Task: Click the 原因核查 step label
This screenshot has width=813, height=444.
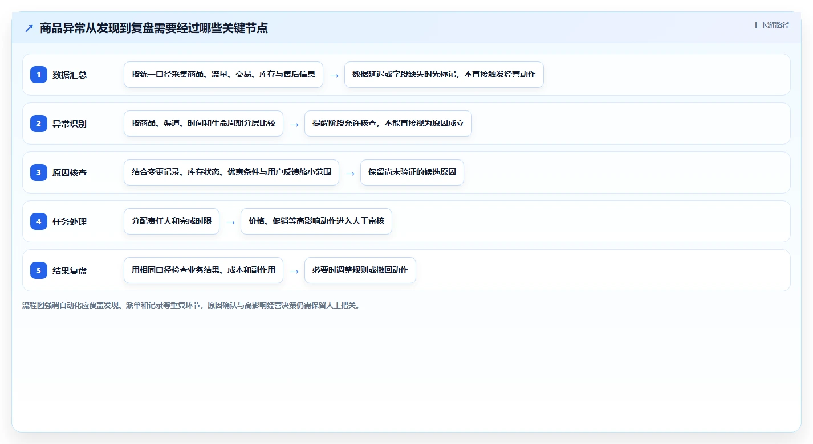Action: 70,172
